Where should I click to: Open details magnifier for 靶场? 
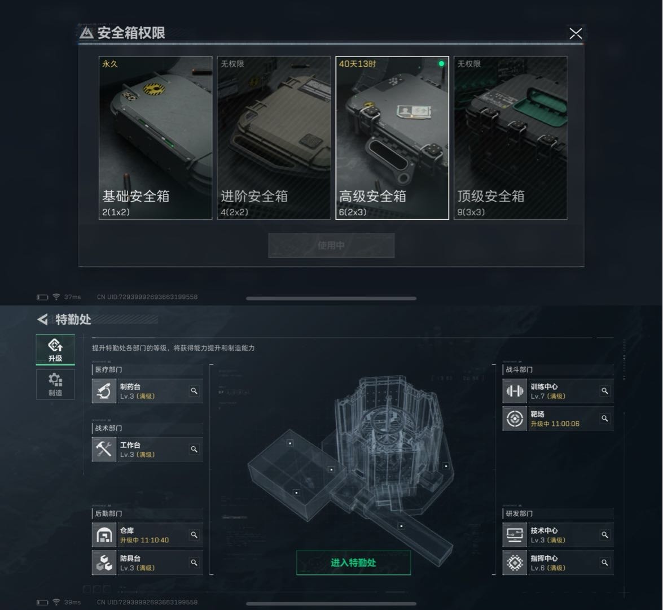pos(605,419)
